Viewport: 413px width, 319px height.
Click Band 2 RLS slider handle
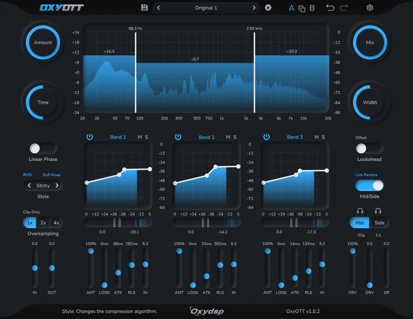coord(220,265)
